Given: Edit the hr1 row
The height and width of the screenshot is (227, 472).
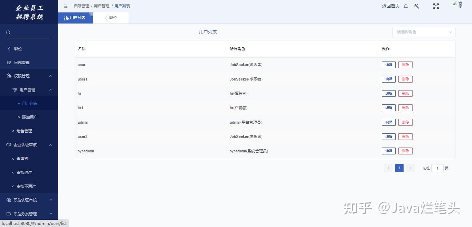Looking at the screenshot, I should click(x=389, y=108).
